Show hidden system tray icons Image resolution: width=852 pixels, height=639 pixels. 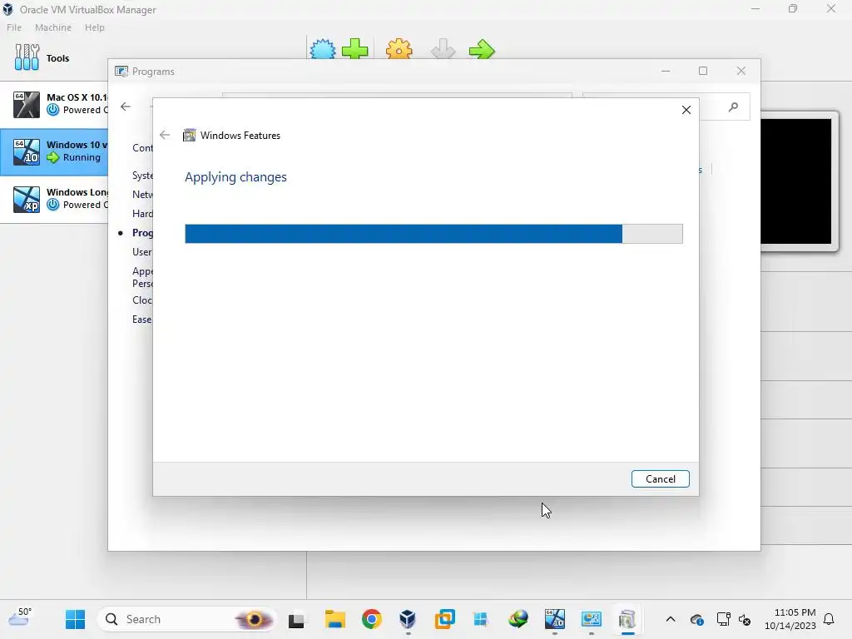(x=671, y=619)
